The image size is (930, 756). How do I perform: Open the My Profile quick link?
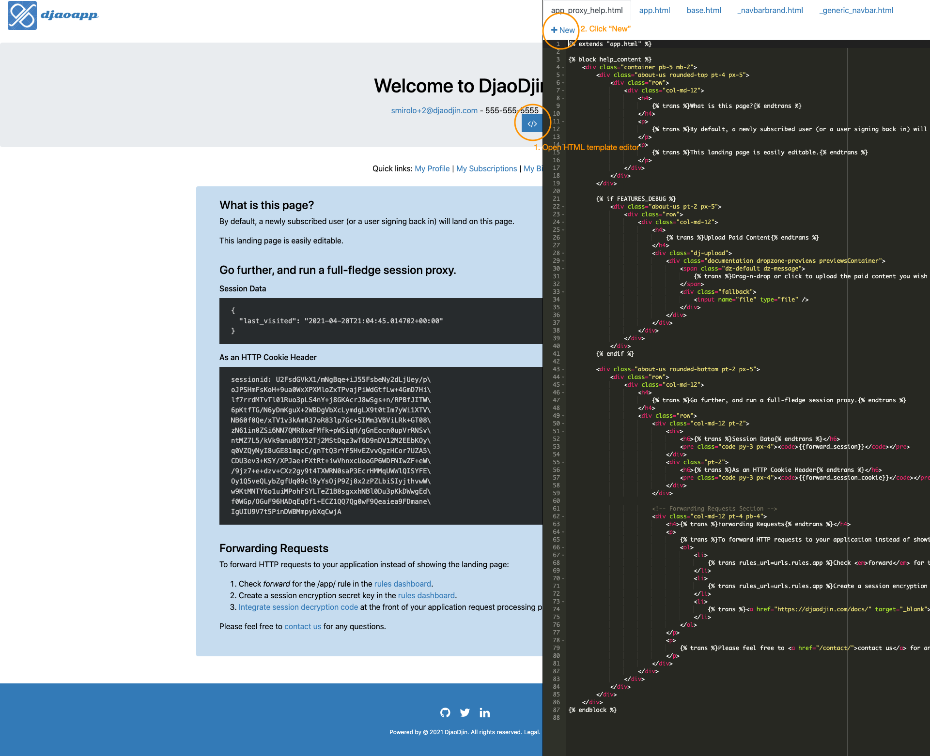coord(432,168)
